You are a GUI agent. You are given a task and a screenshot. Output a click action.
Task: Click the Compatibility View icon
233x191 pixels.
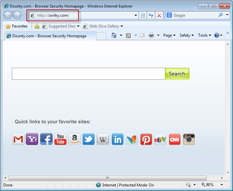click(x=143, y=15)
